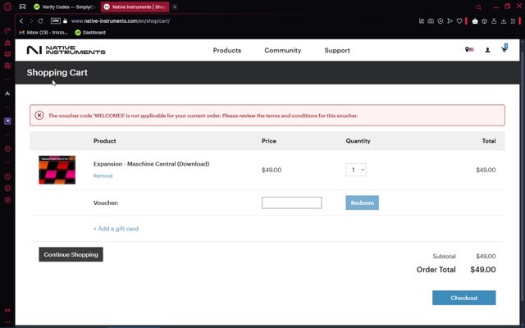Remove Maschine Central from the cart
The width and height of the screenshot is (525, 328).
pyautogui.click(x=103, y=175)
